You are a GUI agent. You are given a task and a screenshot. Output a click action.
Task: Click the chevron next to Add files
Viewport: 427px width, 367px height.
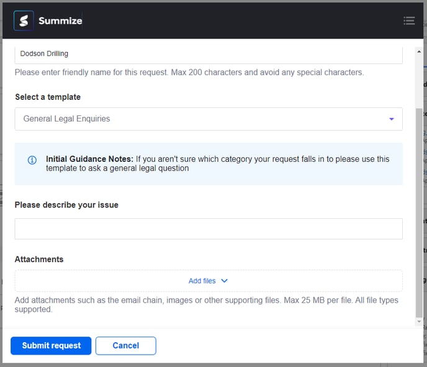coord(225,281)
